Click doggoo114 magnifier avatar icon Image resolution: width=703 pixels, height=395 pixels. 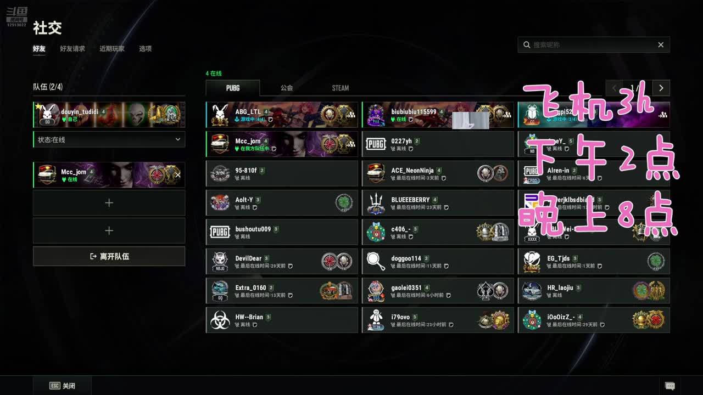pos(376,261)
